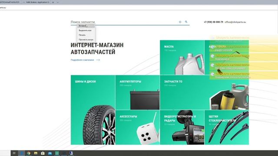Open Mail app from the taskbar
278x156 pixels.
[x=50, y=153]
